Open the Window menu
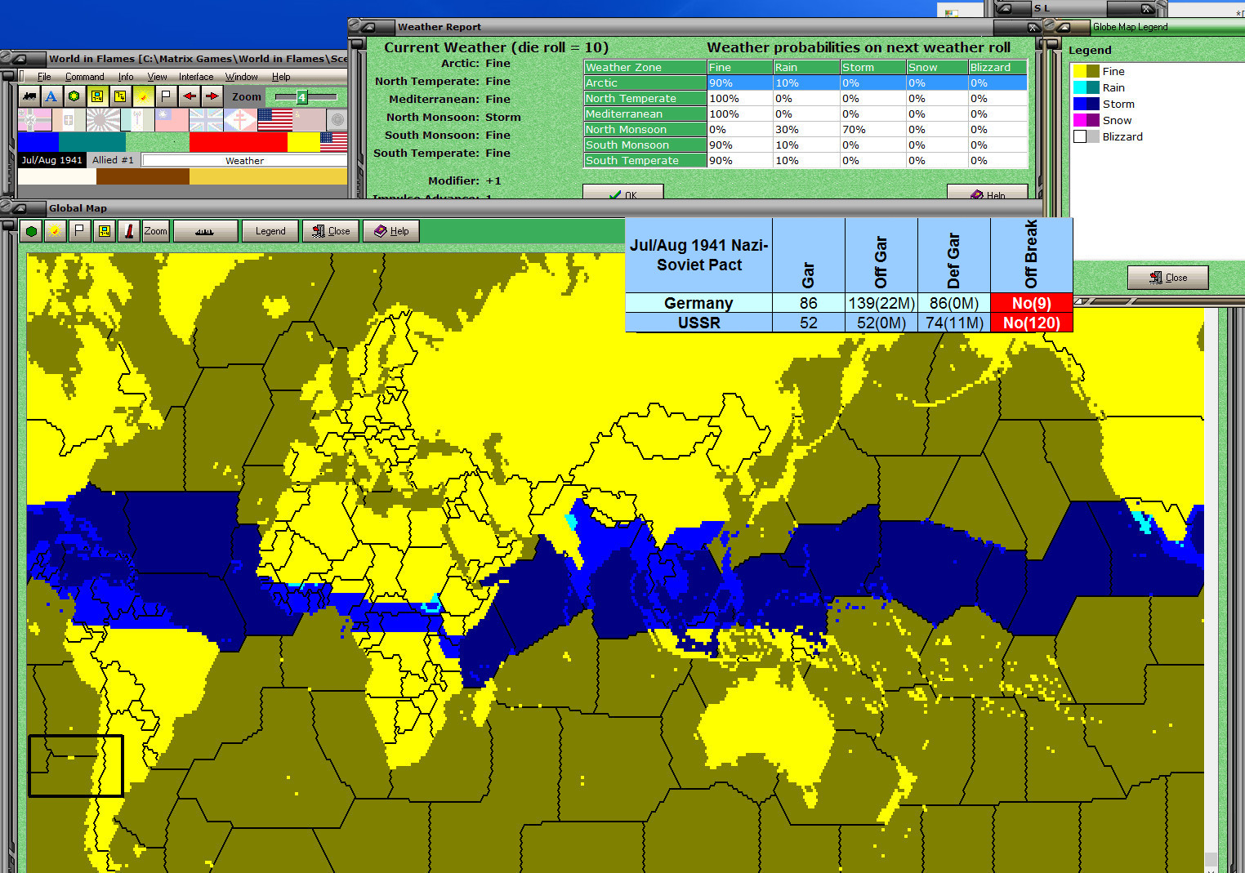The height and width of the screenshot is (873, 1245). pos(241,77)
